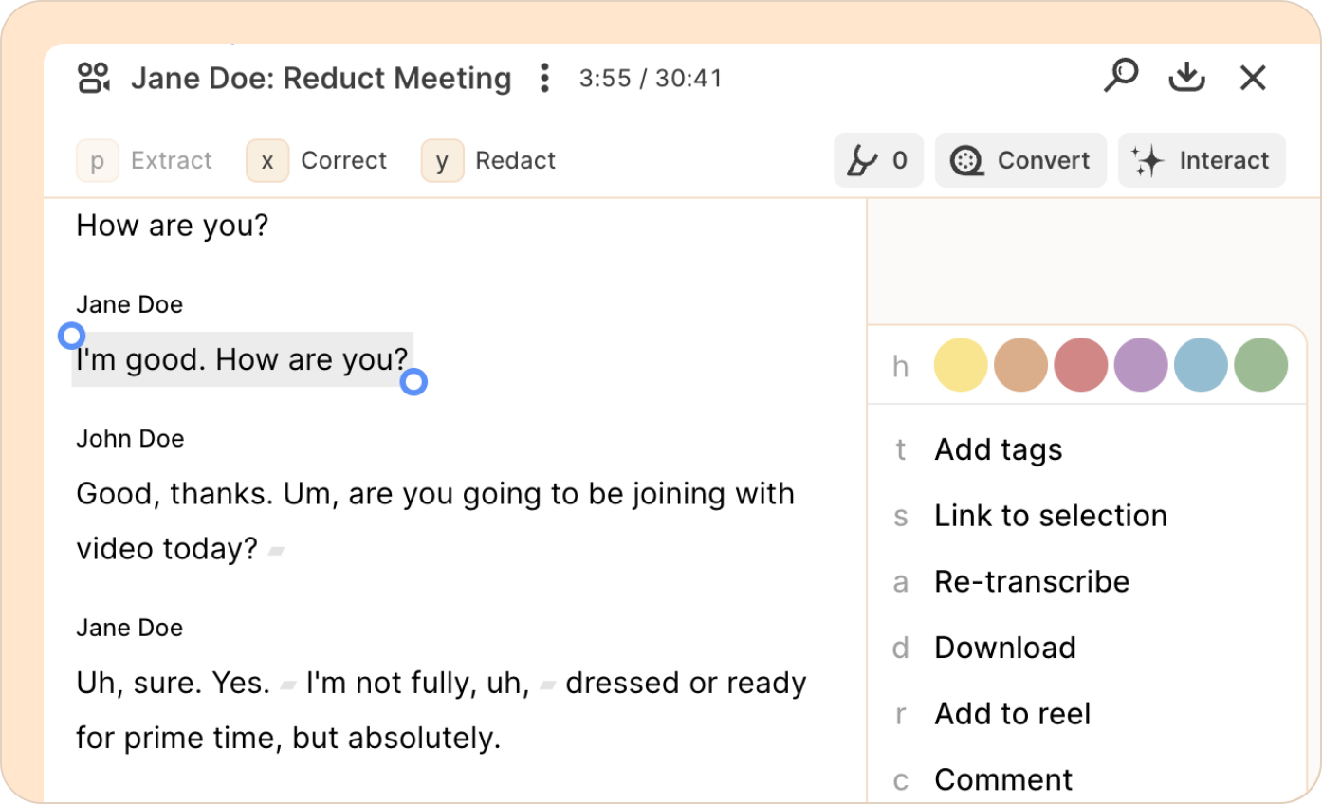Pick the green highlight color
Viewport: 1322px width, 804px height.
1260,365
